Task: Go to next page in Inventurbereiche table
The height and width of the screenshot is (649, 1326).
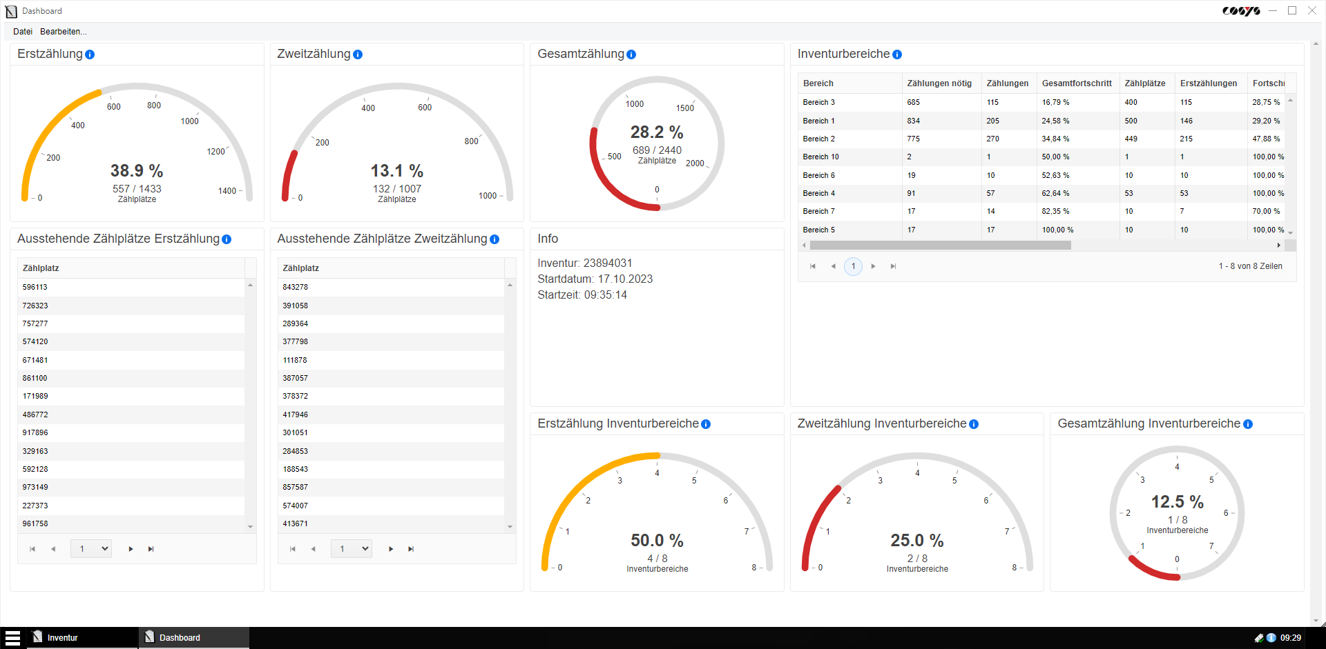Action: (873, 266)
